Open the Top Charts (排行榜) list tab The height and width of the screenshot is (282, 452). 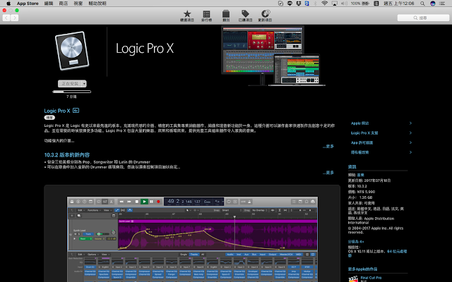tap(206, 16)
